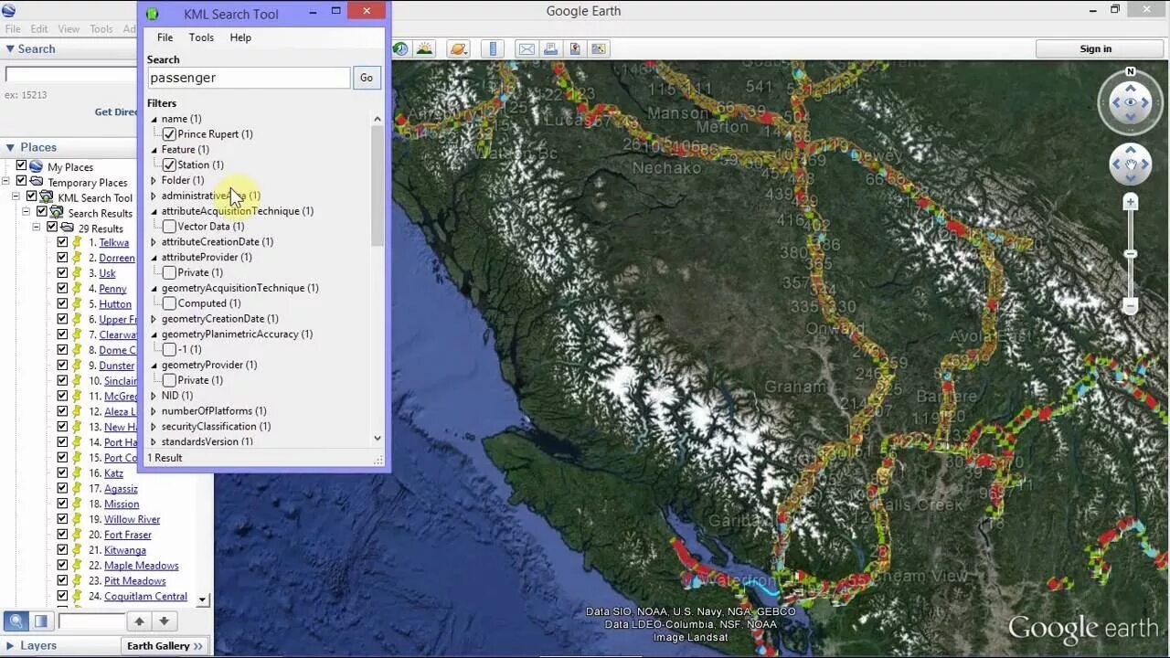Open the Coquitlam Central result link
1170x658 pixels.
click(x=145, y=596)
